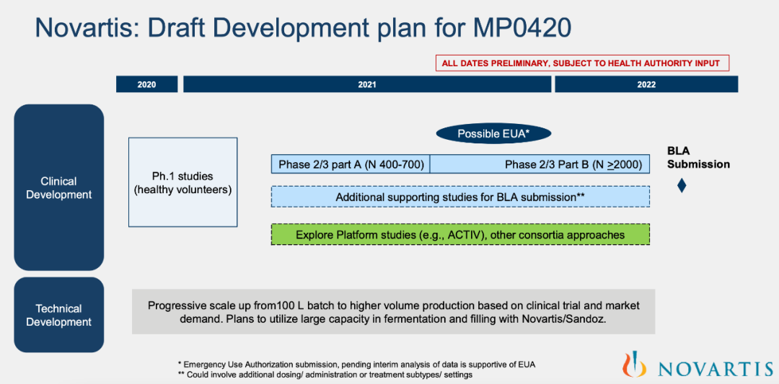Click the BLA Submission label
This screenshot has height=384, width=779.
pyautogui.click(x=698, y=157)
